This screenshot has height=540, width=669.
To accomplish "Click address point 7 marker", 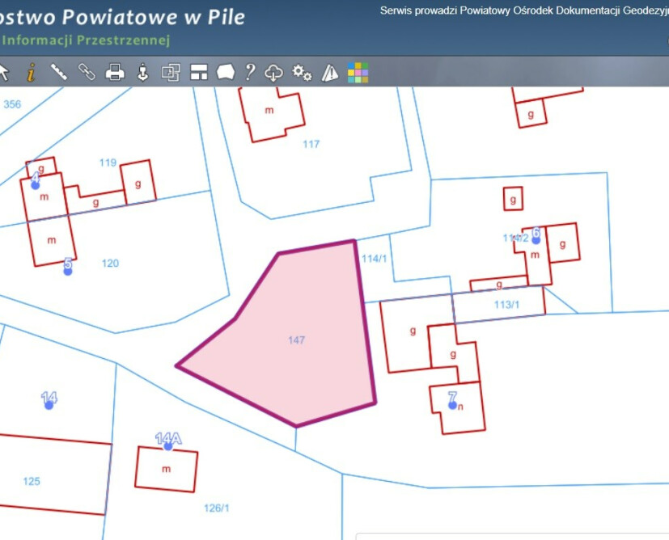I will pos(452,404).
